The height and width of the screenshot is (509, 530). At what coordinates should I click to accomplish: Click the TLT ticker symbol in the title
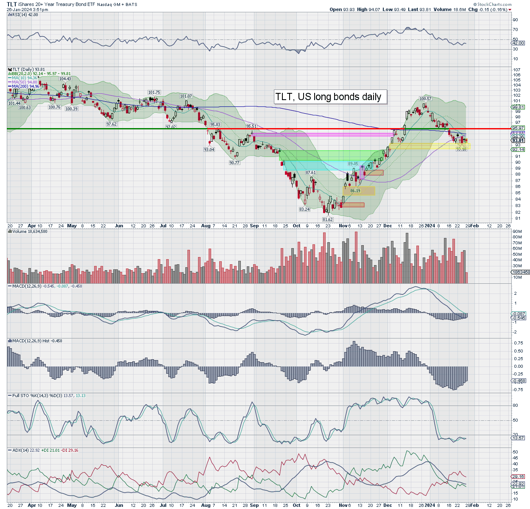12,4
